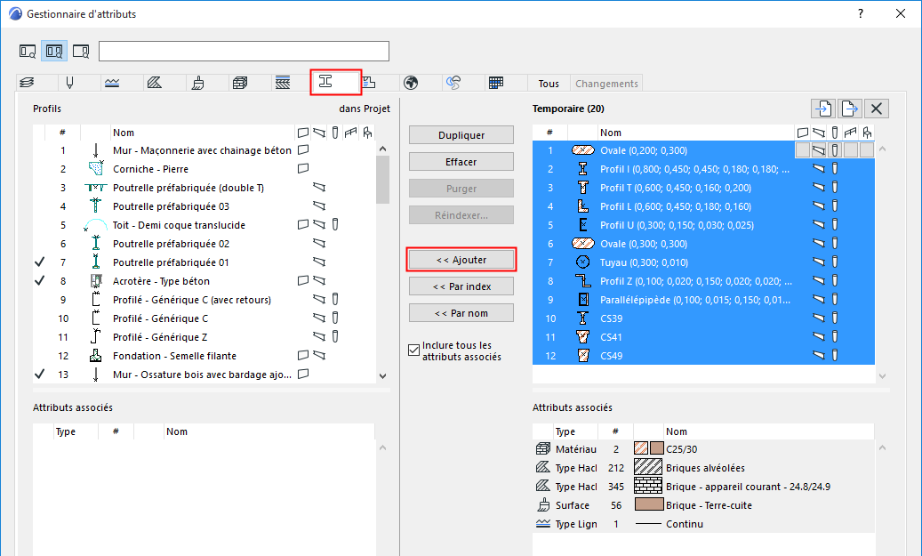The height and width of the screenshot is (556, 922).
Task: Click the Effacer button
Action: 461,162
